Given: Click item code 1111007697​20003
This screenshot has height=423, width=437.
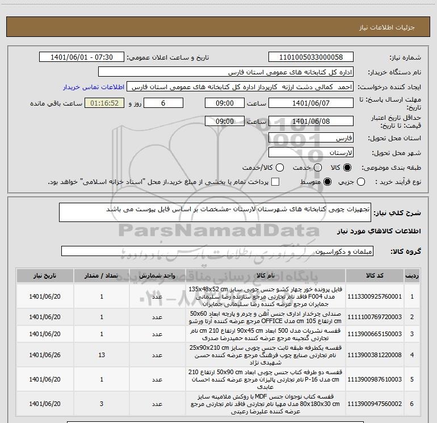Looking at the screenshot, I should [375, 317].
